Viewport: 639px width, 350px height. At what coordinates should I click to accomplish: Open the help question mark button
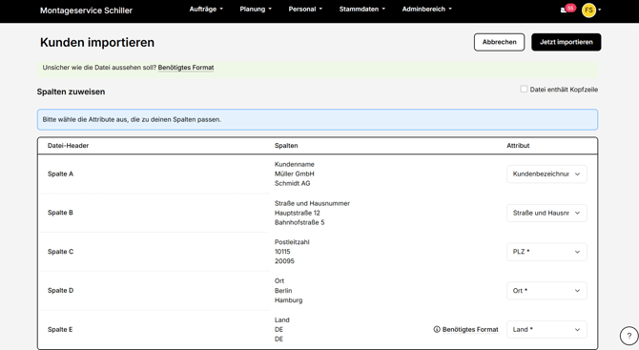coord(629,336)
